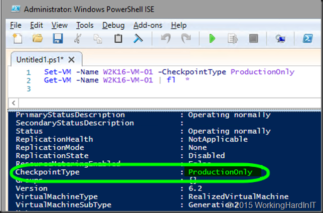
Task: Click the PrimaryStatusDescription property name
Action: point(70,115)
